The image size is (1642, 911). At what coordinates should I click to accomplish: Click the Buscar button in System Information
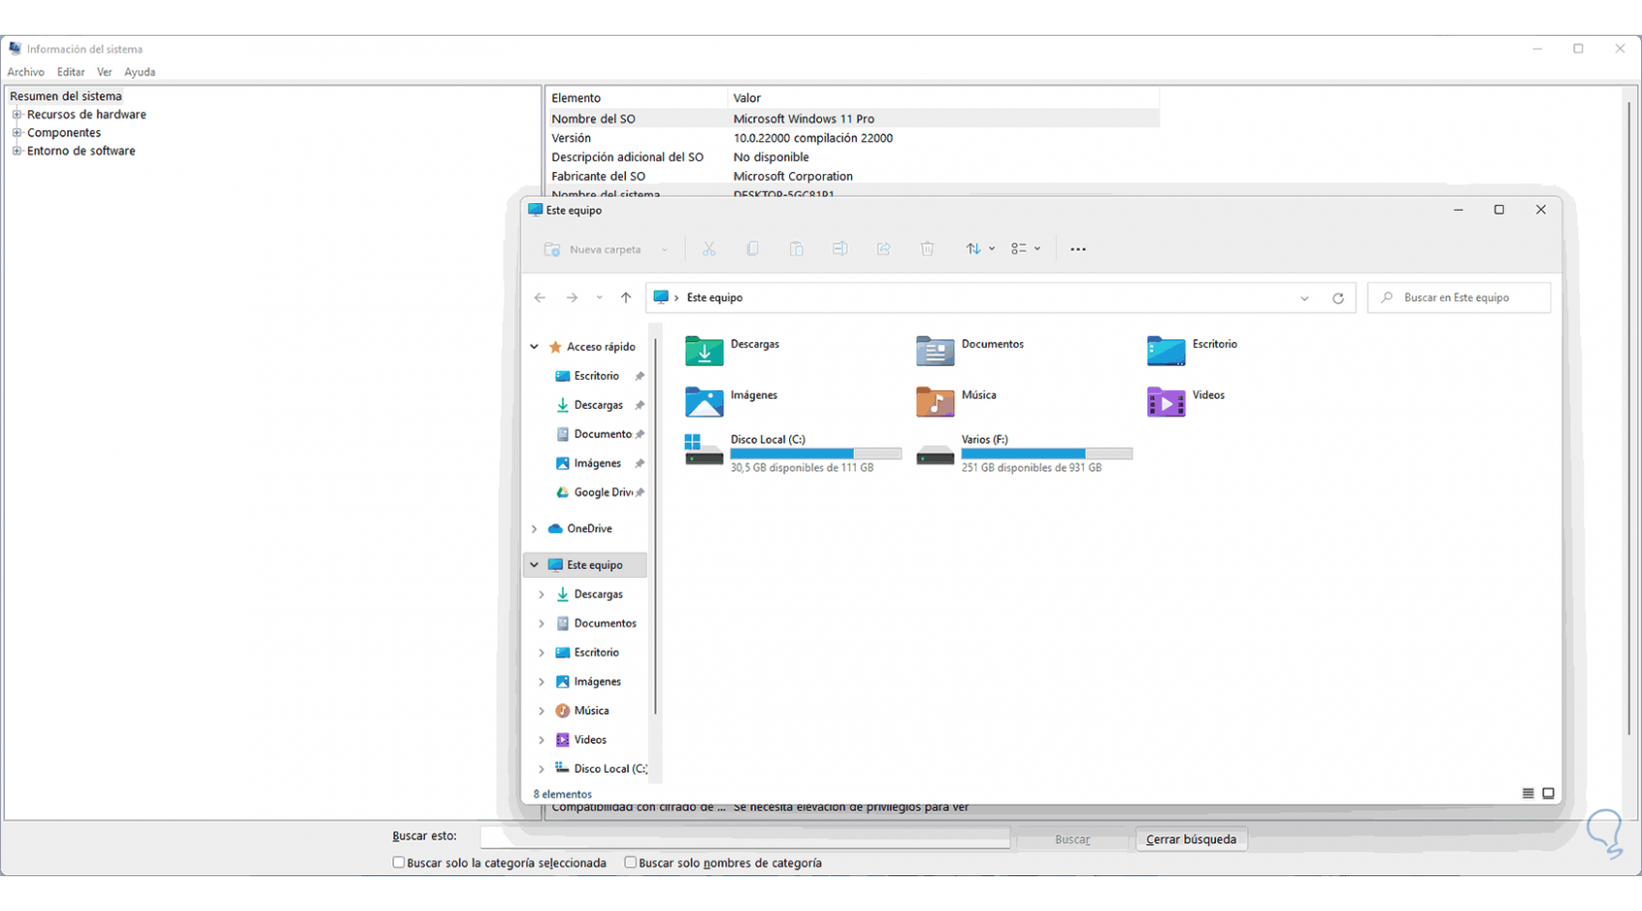click(x=1073, y=839)
